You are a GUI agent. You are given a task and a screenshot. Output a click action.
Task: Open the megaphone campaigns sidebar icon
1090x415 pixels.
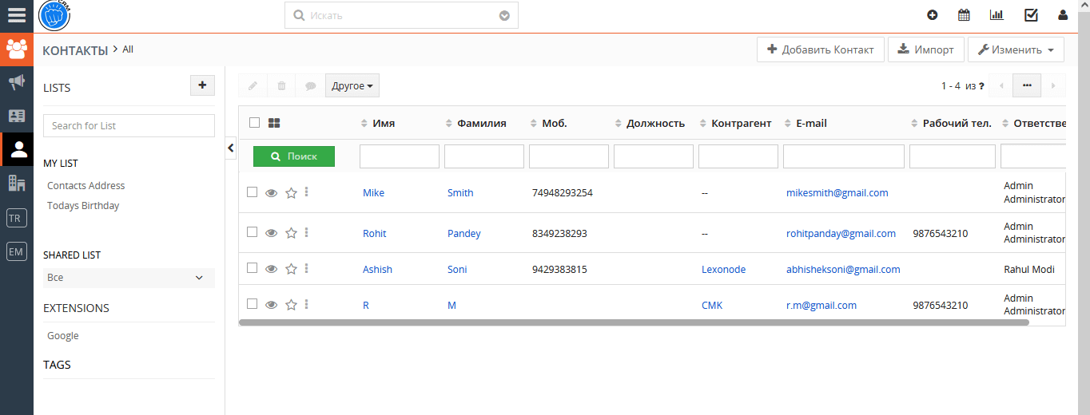coord(16,82)
